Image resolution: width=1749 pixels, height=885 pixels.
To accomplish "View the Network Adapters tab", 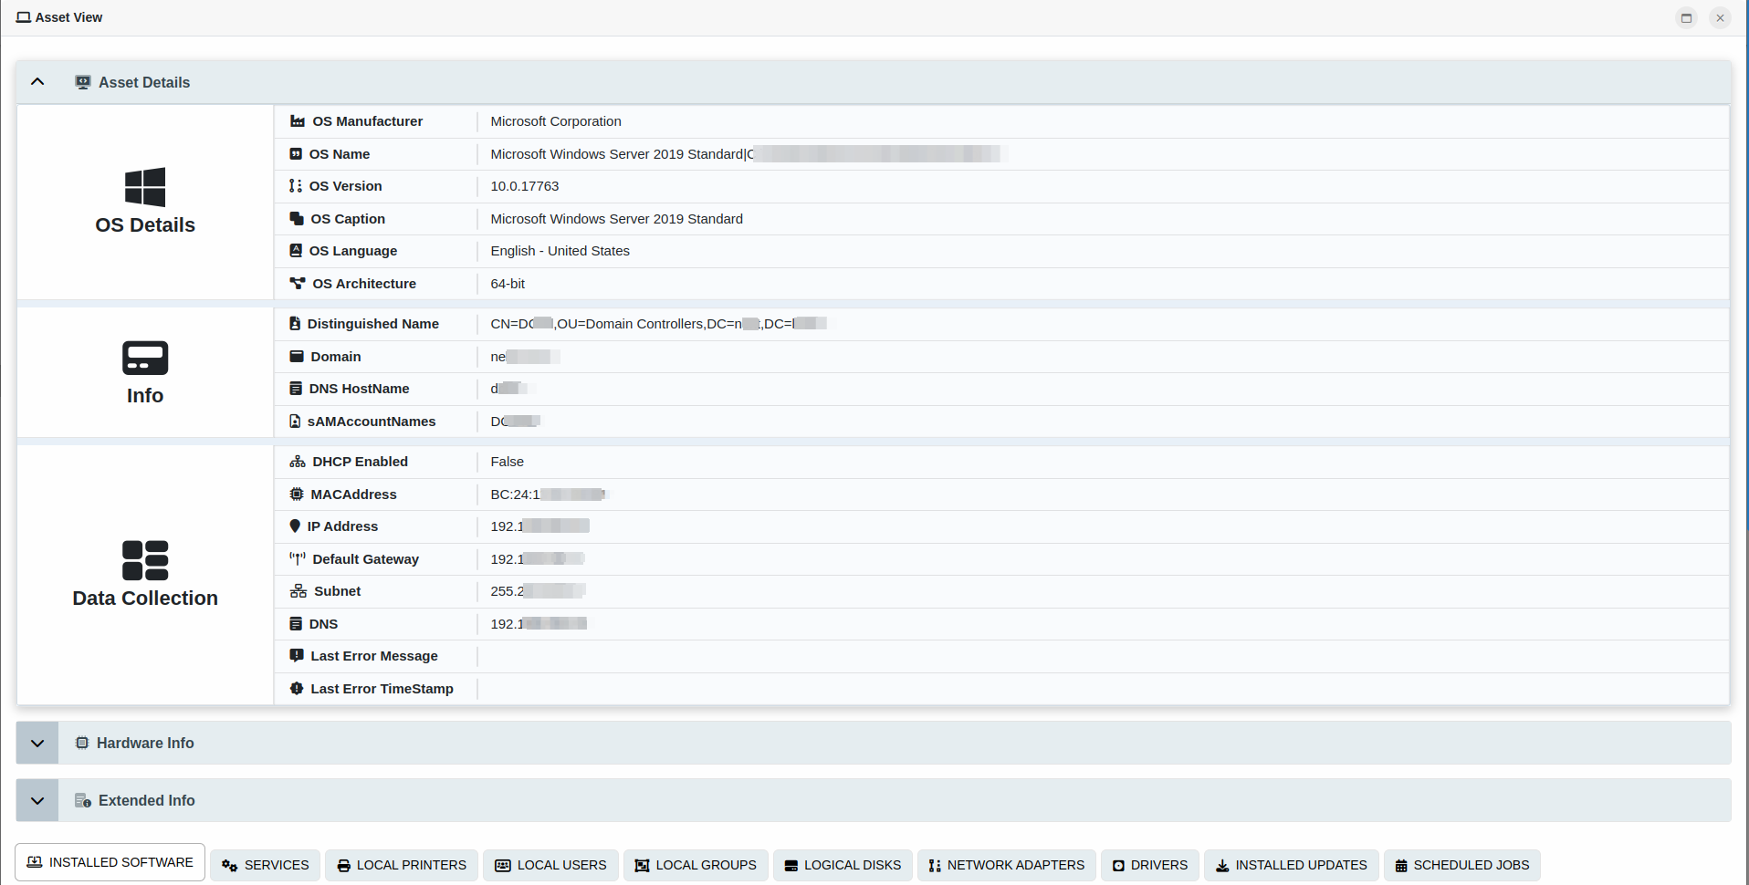I will pyautogui.click(x=1006, y=865).
